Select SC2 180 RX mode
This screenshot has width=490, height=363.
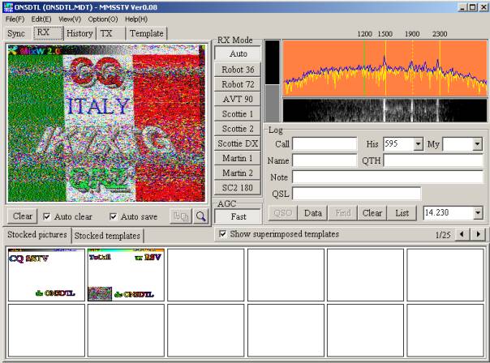(x=238, y=188)
